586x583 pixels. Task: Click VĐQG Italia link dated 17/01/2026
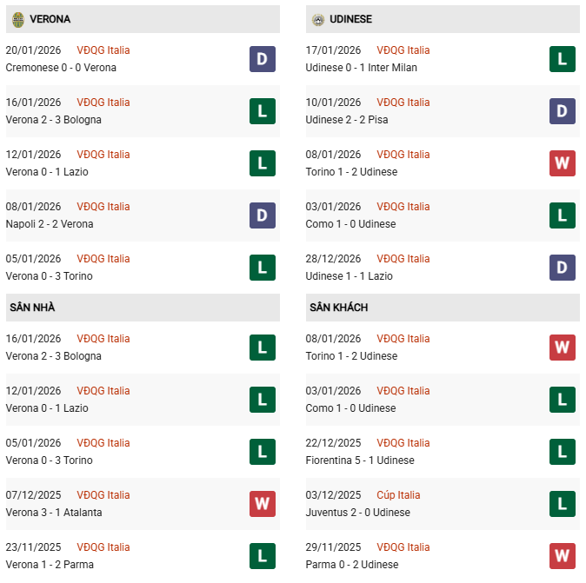click(x=403, y=50)
